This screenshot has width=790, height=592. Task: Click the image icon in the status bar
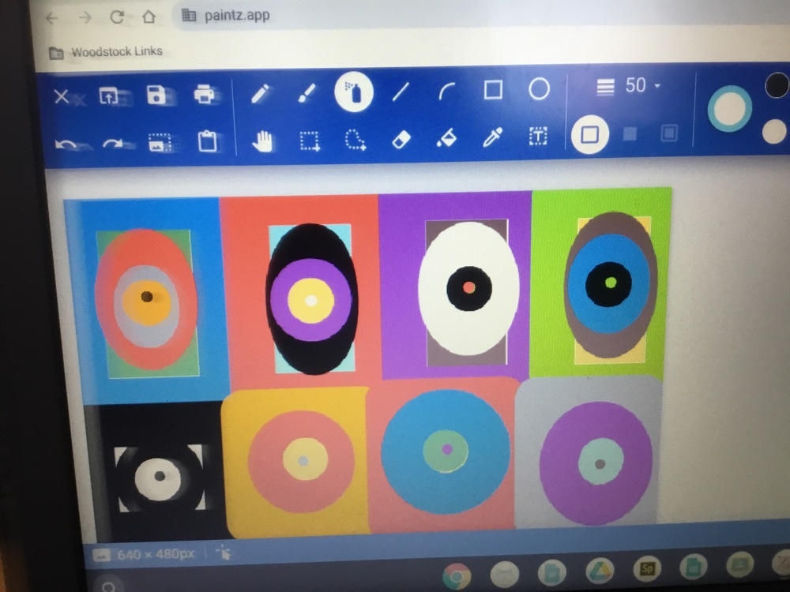(102, 555)
